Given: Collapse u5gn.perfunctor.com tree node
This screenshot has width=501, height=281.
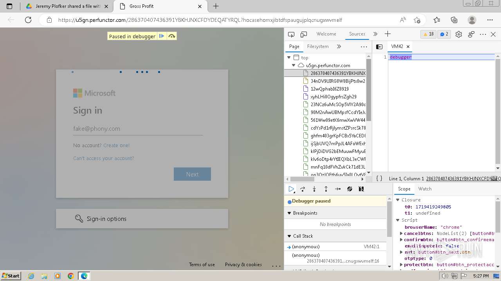Looking at the screenshot, I should [x=294, y=66].
